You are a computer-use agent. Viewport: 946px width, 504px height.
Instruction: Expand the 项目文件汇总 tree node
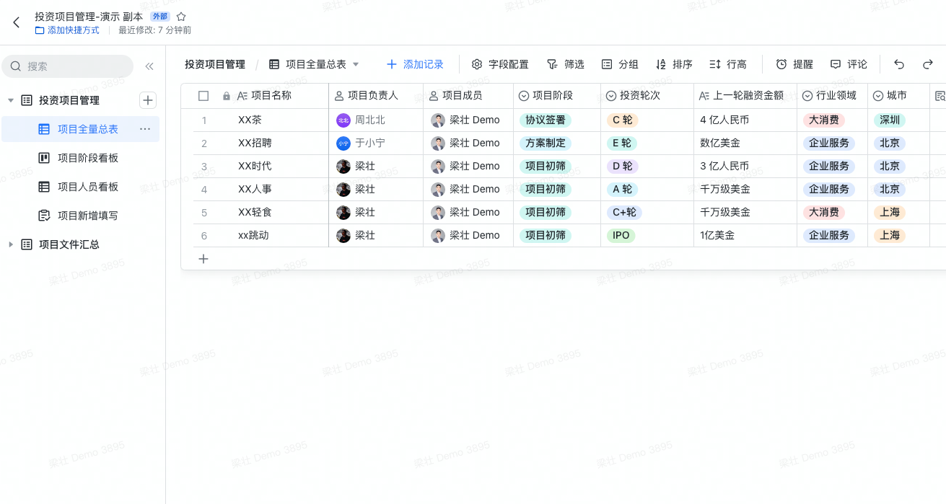11,244
